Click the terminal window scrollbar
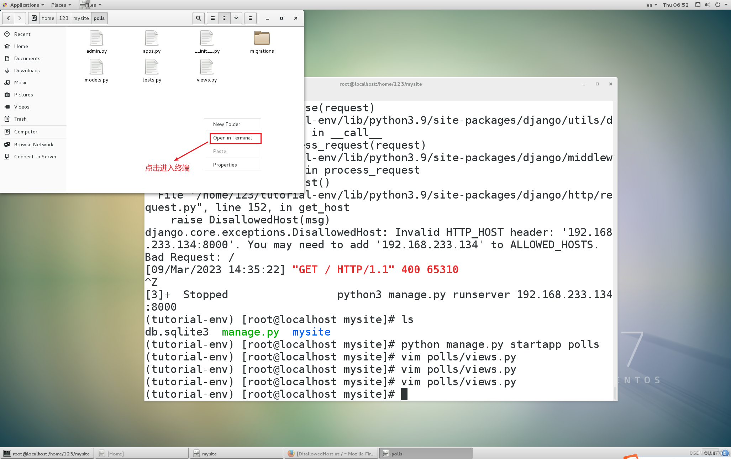The image size is (731, 459). coord(615,393)
